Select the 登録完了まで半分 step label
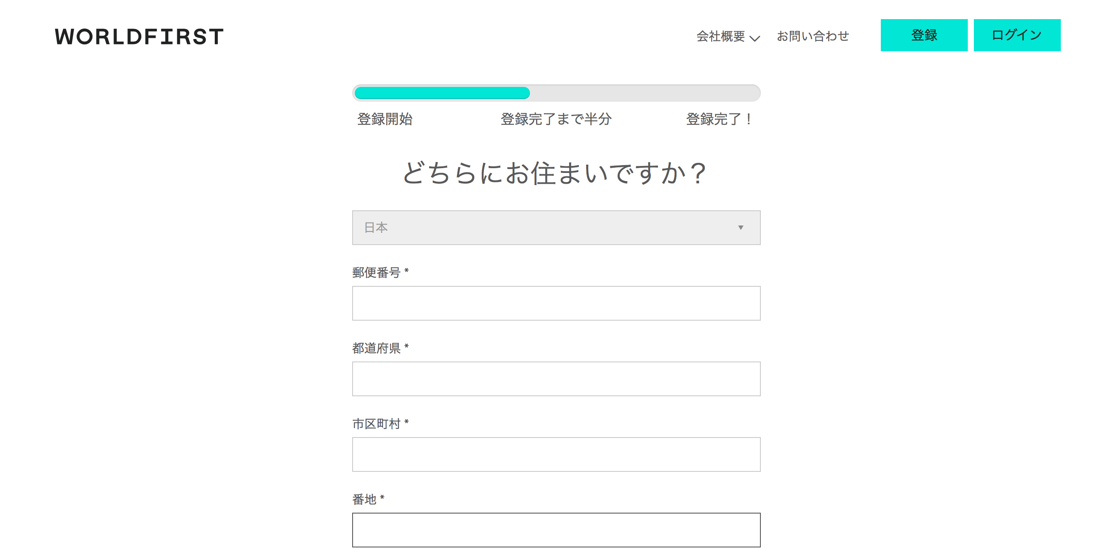 tap(556, 119)
